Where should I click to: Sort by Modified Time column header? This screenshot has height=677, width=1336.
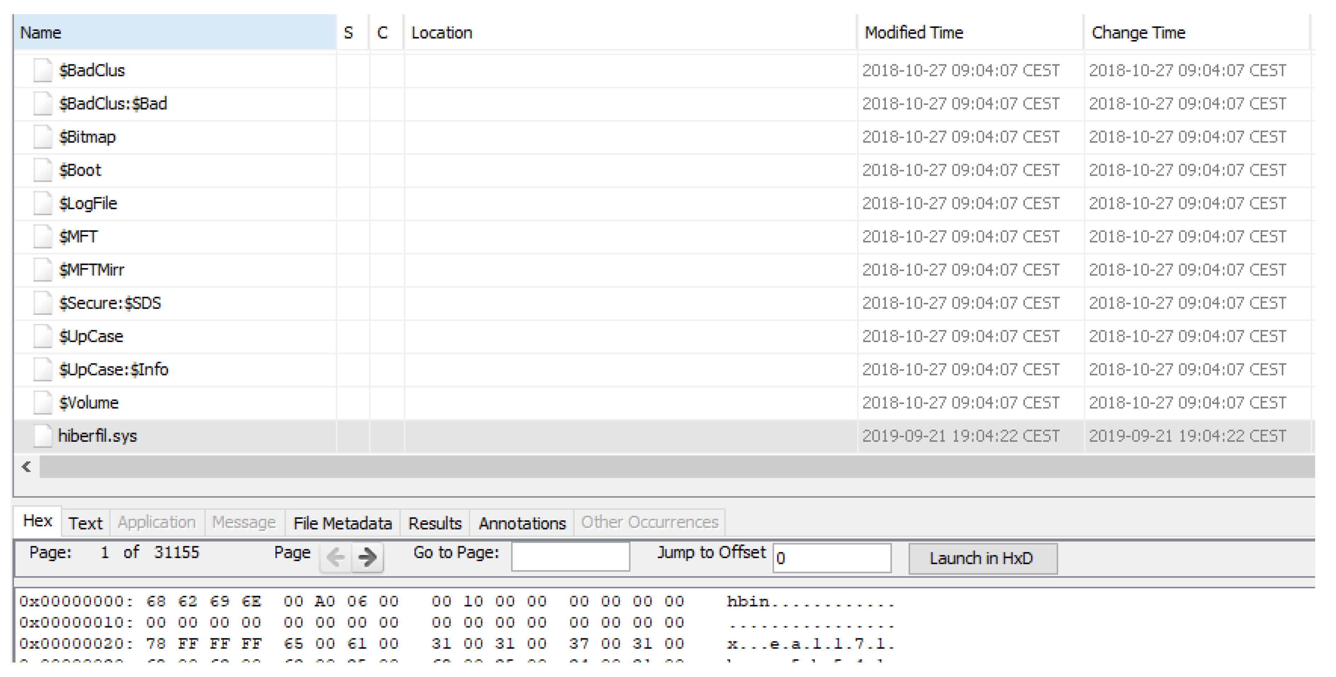(969, 33)
